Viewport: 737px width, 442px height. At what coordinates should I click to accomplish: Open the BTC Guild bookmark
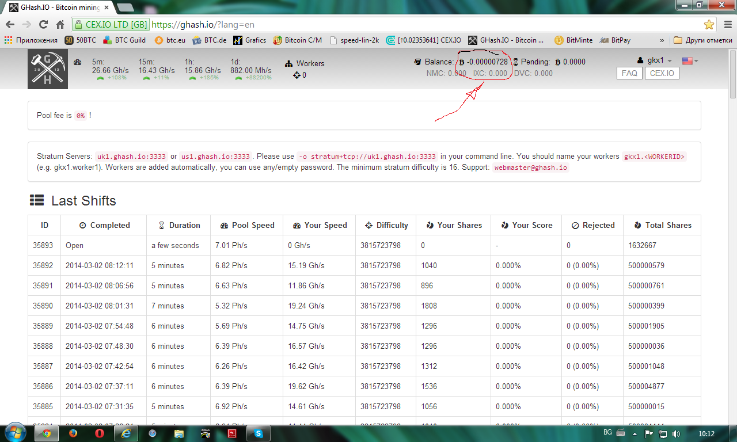tap(124, 40)
